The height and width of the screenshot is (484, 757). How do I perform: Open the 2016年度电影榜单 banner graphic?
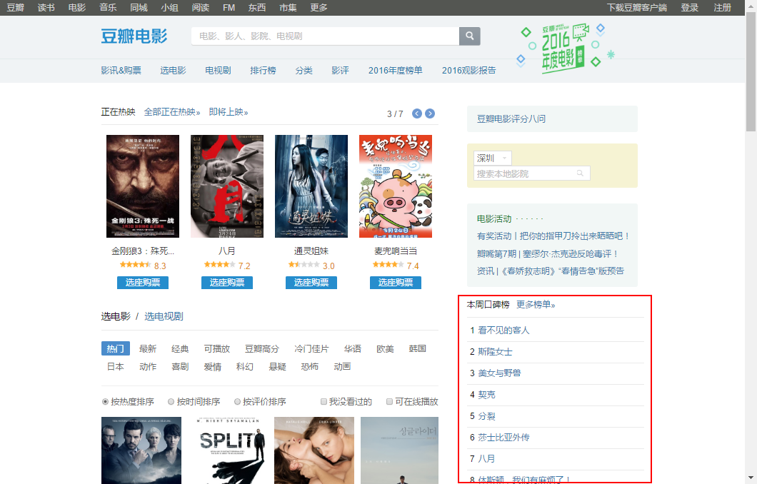565,49
